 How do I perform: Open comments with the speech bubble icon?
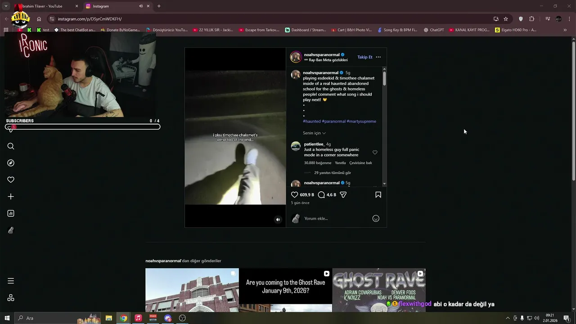(321, 195)
